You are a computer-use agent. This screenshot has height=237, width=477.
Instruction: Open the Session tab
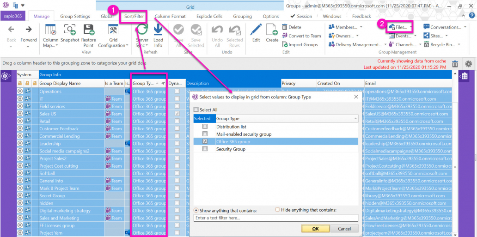tap(301, 17)
